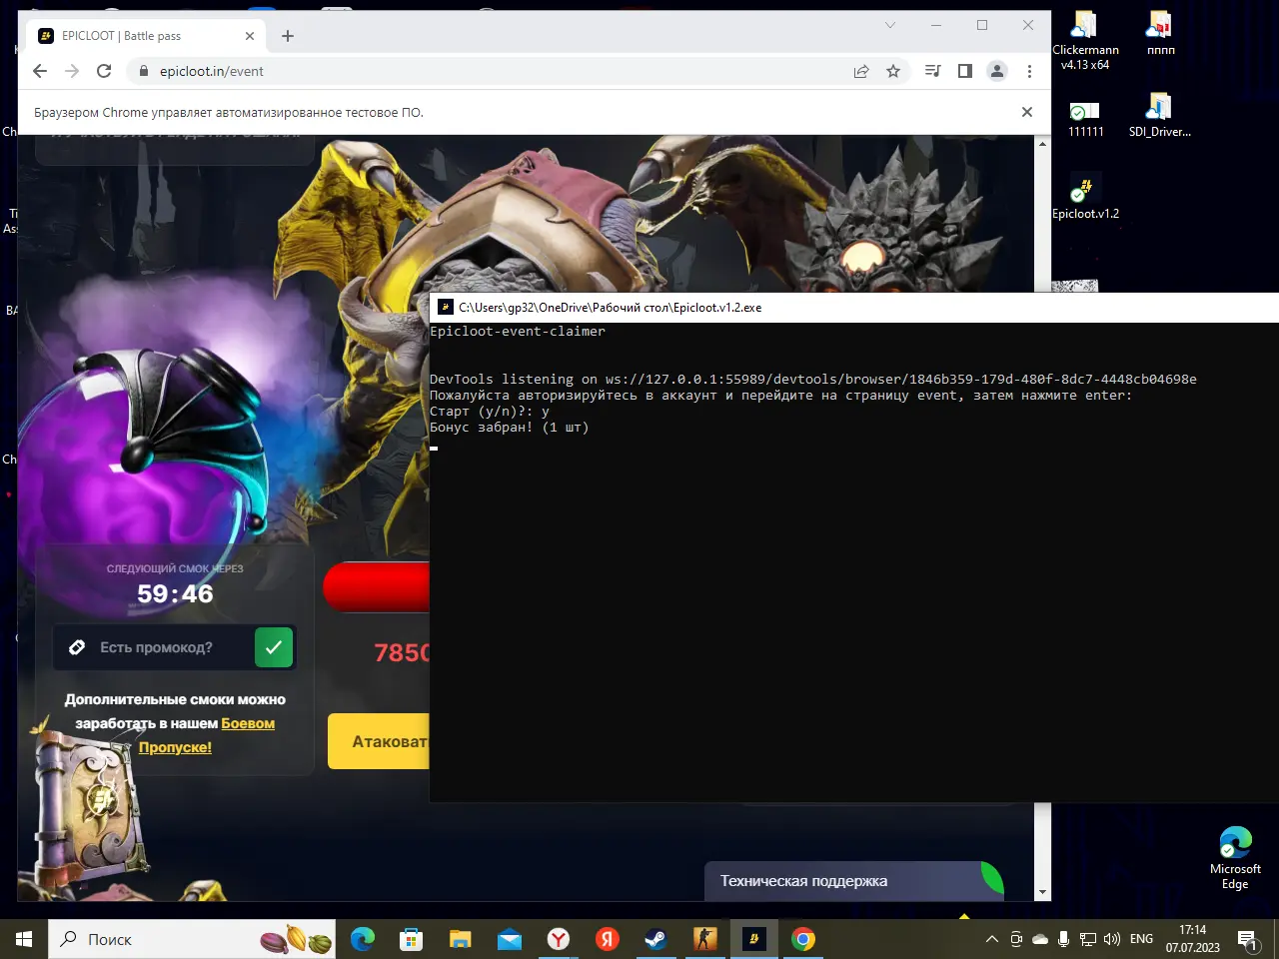
Task: Open OneDrive cloud icon in tray
Action: click(x=1040, y=939)
